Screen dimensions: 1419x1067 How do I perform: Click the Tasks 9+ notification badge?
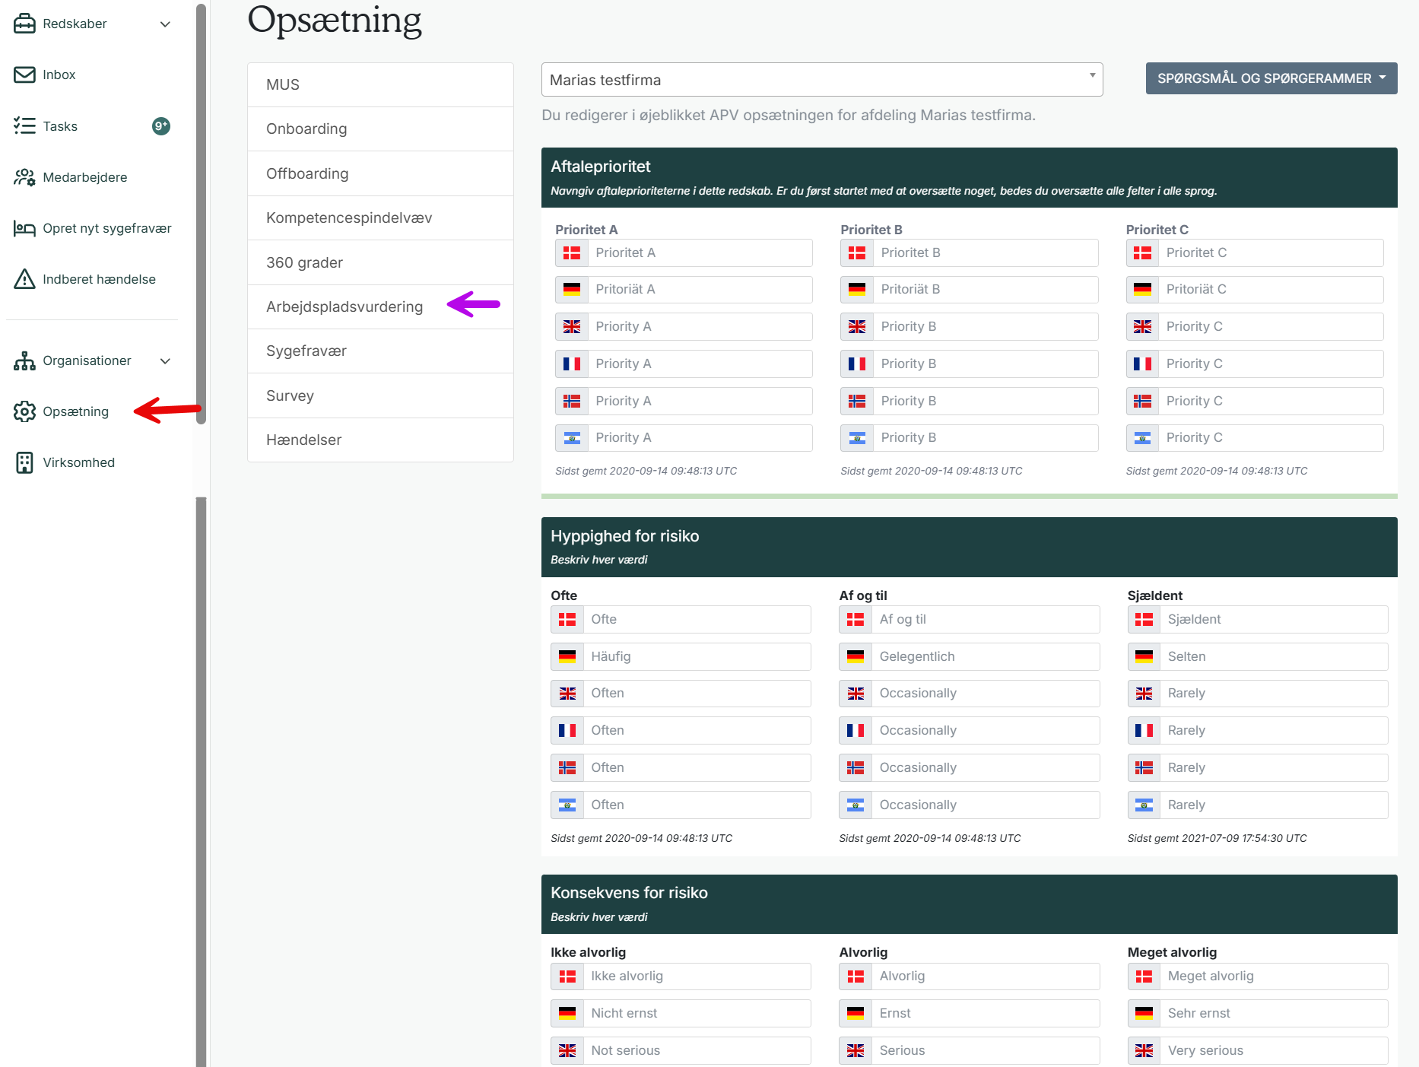161,126
